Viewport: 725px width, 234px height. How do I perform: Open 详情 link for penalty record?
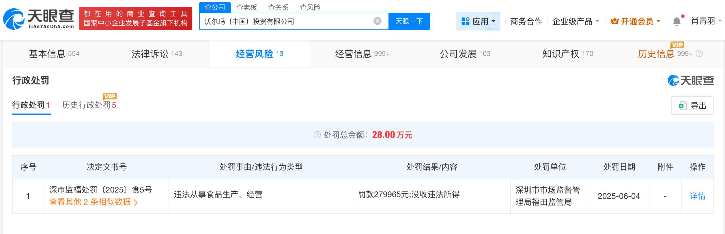pyautogui.click(x=697, y=196)
